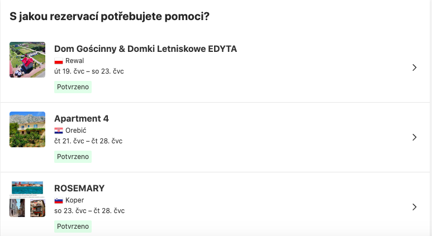Click the Slovenian flag icon next to Koper
Screen dimensions: 432x236
(x=58, y=200)
